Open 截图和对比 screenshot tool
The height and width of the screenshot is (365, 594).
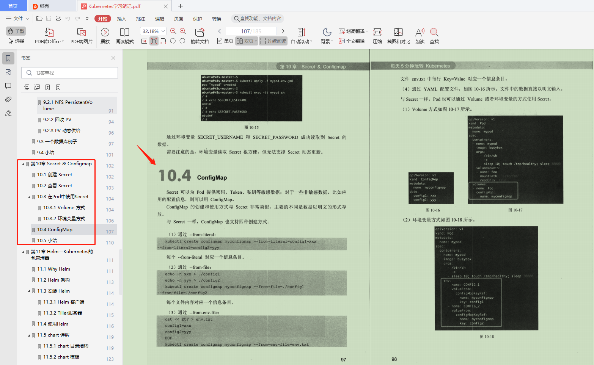pos(398,36)
